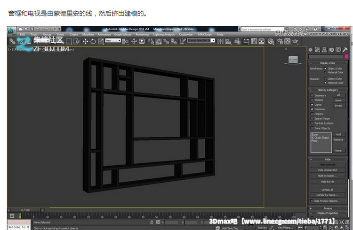The height and width of the screenshot is (230, 353).
Task: Click the Hide Unselected button
Action: [327, 170]
